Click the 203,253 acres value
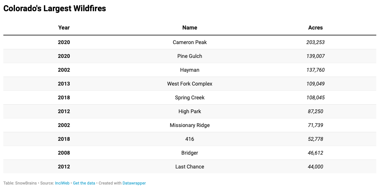The width and height of the screenshot is (380, 189). click(315, 42)
